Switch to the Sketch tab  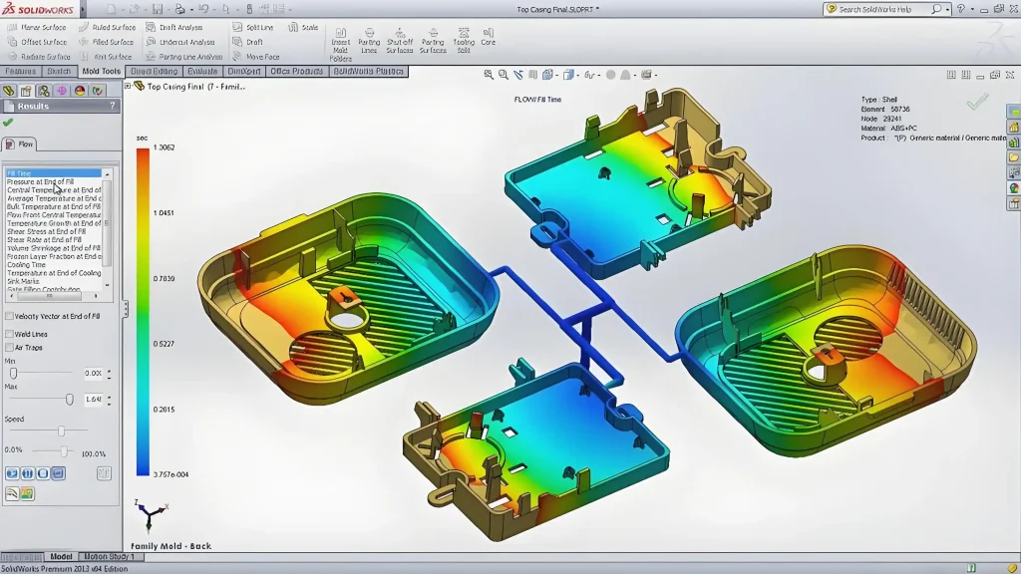(59, 71)
